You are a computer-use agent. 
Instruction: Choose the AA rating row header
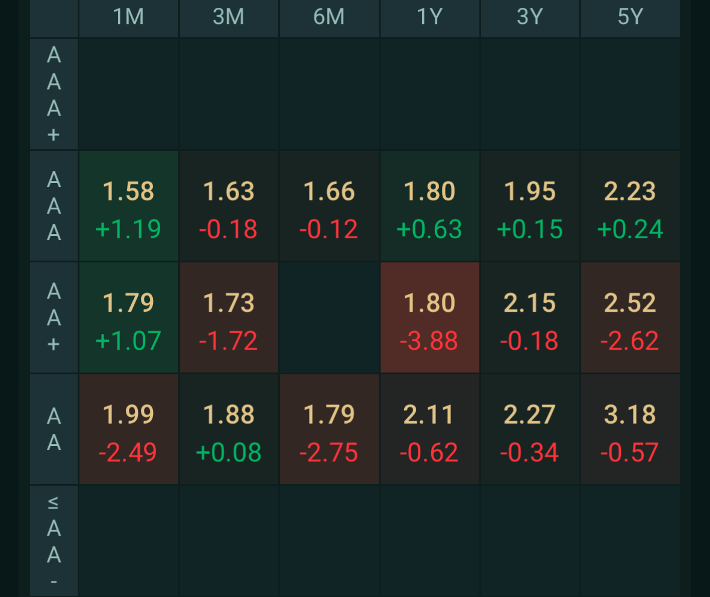click(x=54, y=429)
